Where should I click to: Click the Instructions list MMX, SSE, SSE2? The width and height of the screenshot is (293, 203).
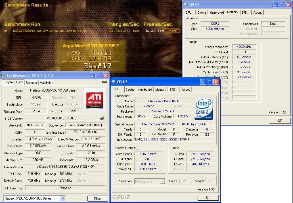174,139
